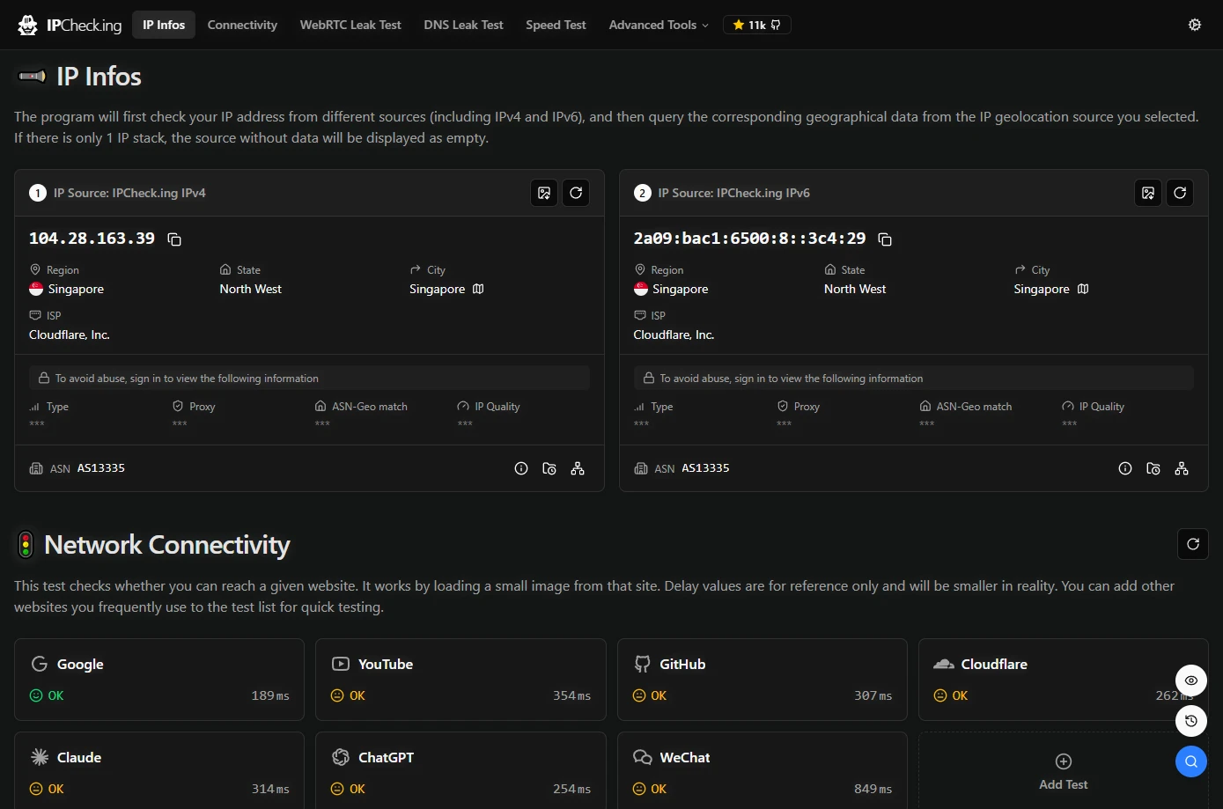Open the Connectivity tab
This screenshot has width=1223, height=809.
point(242,25)
